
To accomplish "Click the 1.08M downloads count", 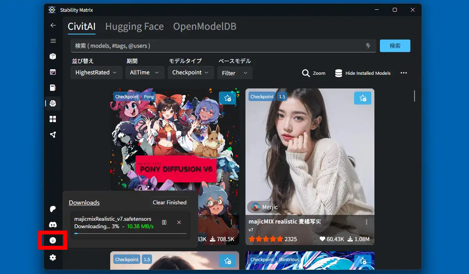I will tap(358, 239).
